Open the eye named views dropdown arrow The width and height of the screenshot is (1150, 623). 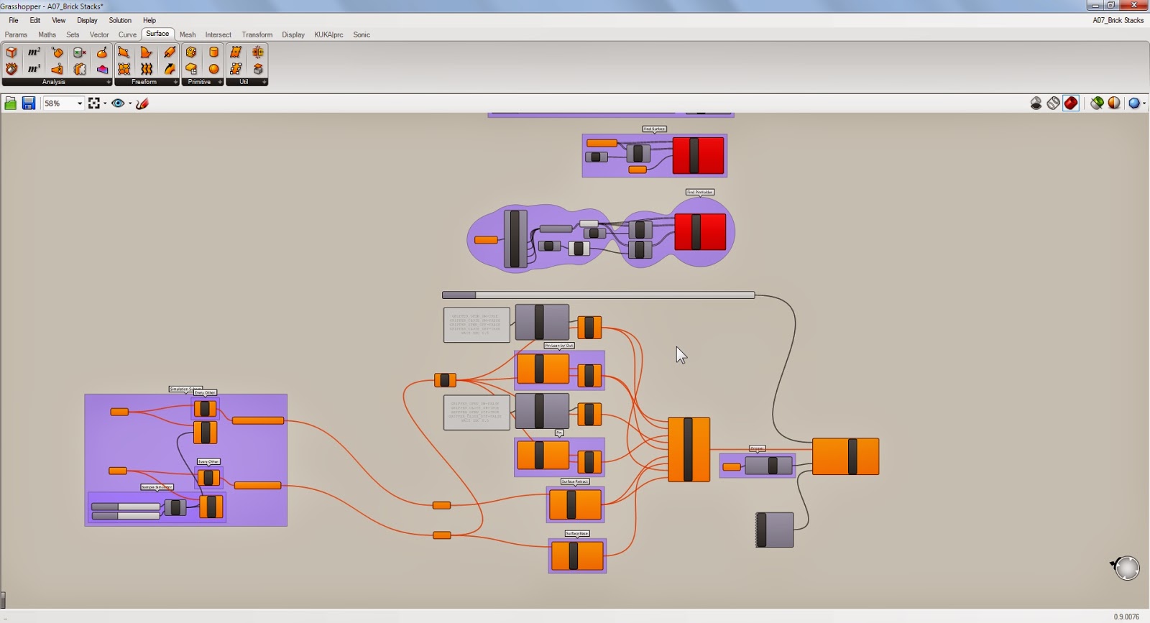(130, 103)
